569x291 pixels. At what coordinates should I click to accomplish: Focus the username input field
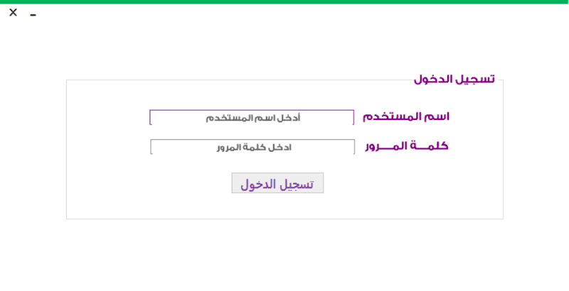click(x=252, y=118)
